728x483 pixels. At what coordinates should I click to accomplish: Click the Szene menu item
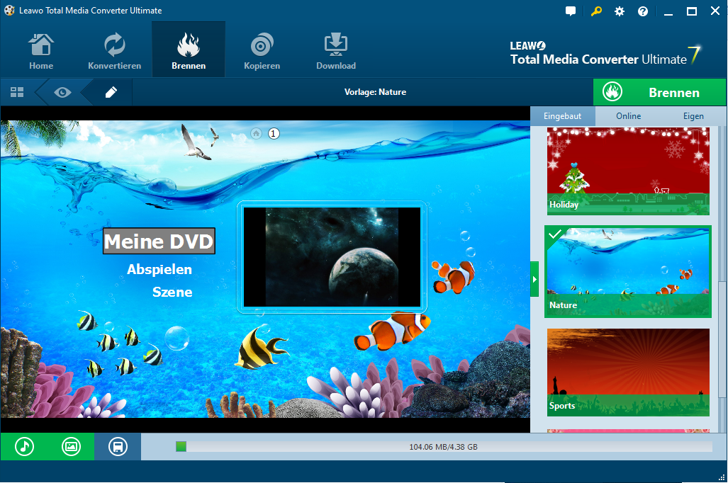coord(172,292)
